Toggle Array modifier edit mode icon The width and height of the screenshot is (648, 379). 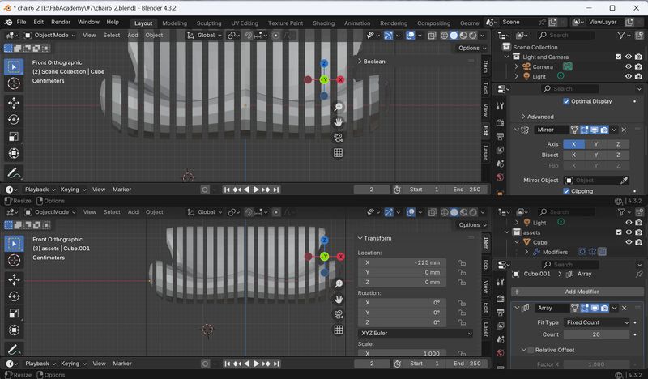(x=584, y=308)
